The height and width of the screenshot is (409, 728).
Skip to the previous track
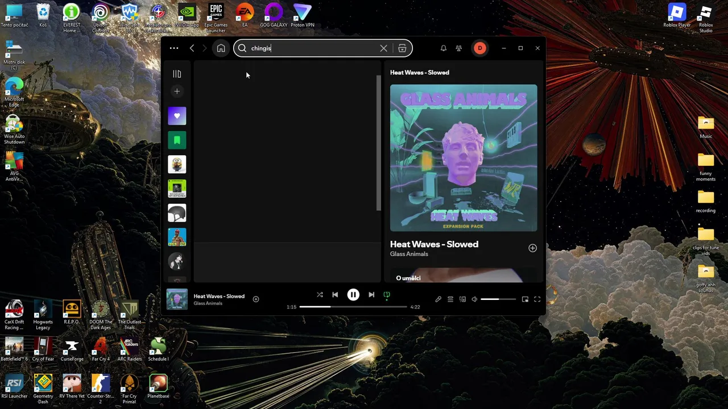click(x=335, y=295)
